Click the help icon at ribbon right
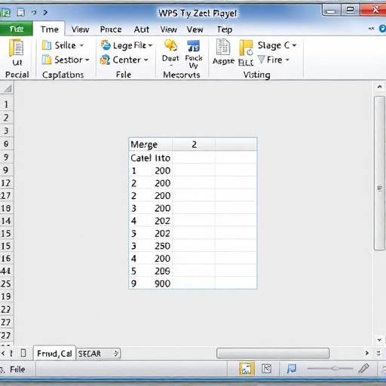Viewport: 386px width, 386px height. pyautogui.click(x=382, y=29)
